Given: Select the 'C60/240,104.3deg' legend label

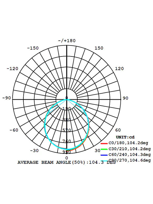Looking at the screenshot, I should point(130,155).
